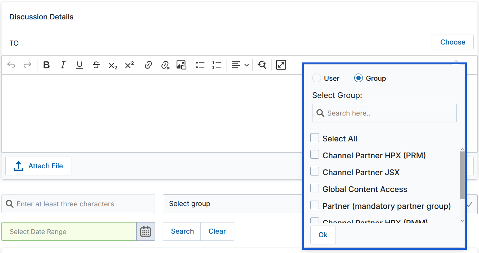Insert an image into the editor

click(181, 65)
